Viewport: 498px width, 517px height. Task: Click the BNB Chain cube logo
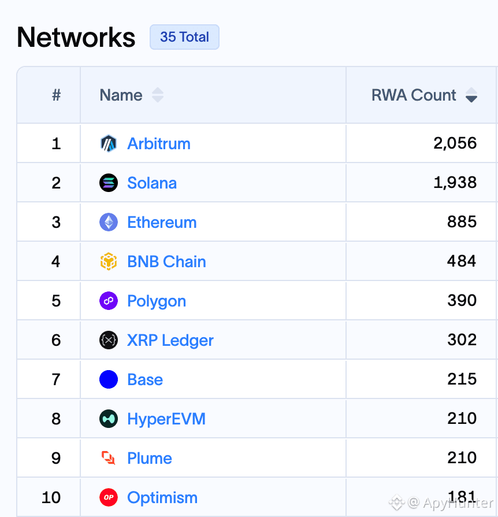point(109,261)
